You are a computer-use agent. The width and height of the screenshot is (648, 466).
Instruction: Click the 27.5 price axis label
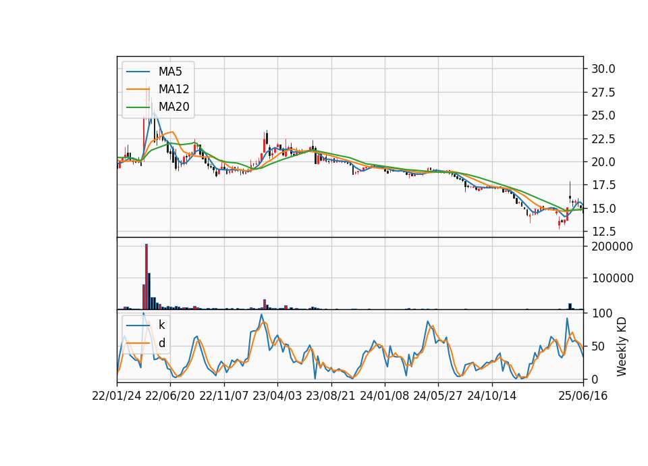click(x=603, y=93)
